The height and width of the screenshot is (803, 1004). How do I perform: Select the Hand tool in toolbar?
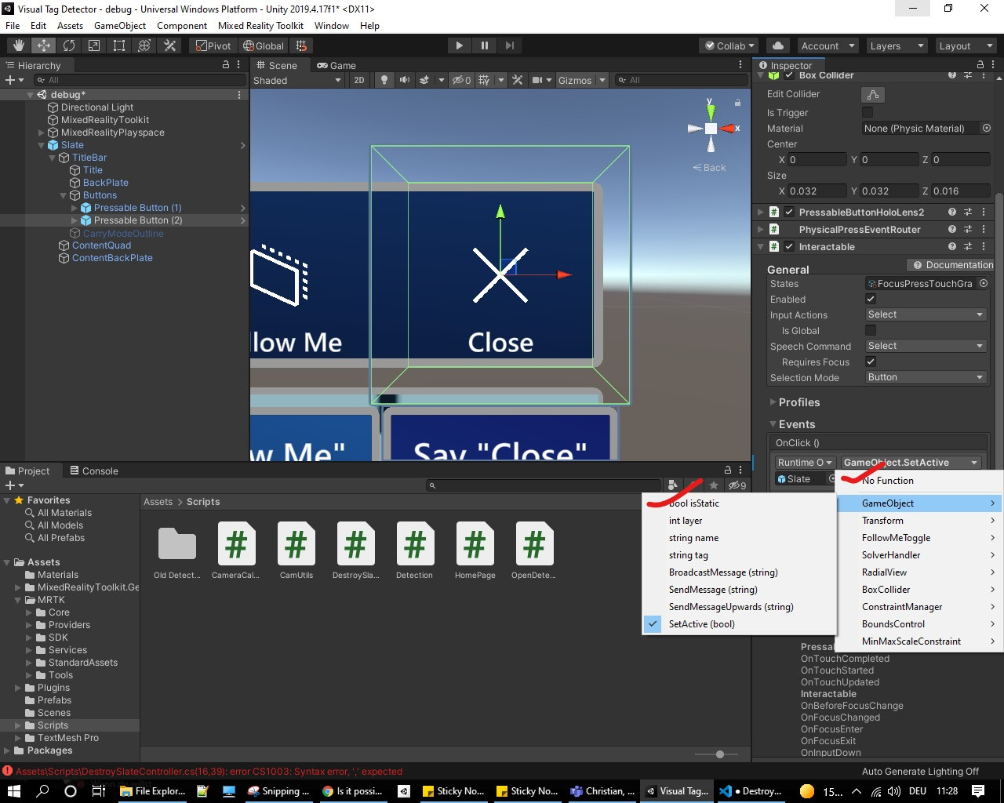click(19, 45)
